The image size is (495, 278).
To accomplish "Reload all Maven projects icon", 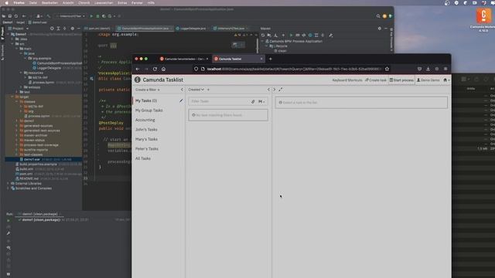I will click(263, 36).
